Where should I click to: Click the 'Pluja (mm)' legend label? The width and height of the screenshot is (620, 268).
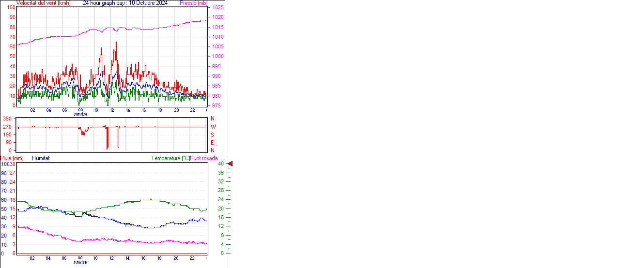point(12,158)
